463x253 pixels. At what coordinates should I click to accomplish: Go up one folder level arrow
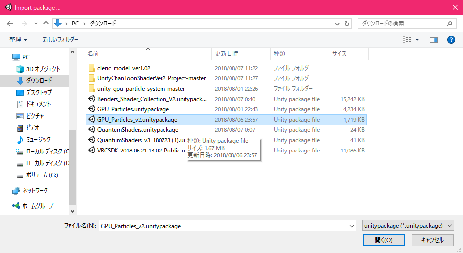(x=46, y=24)
